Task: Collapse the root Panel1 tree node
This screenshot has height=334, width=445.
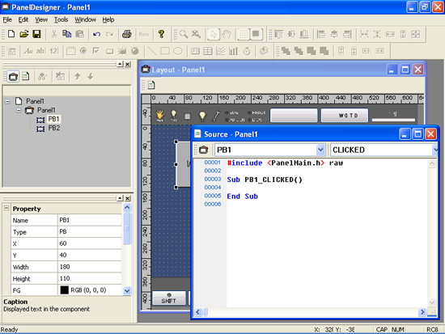Action: 7,101
